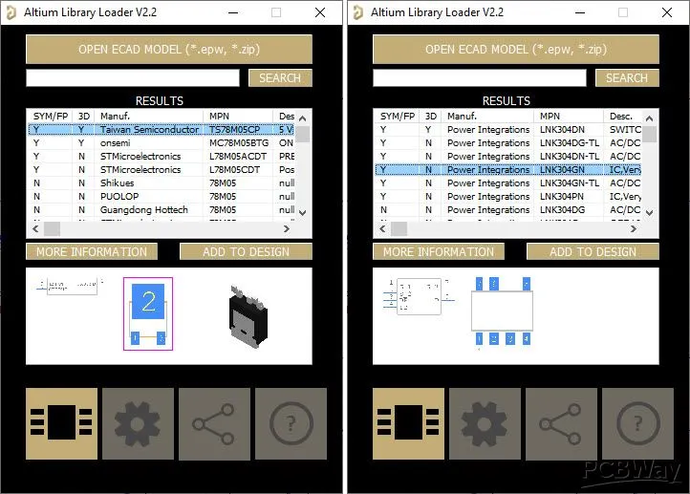The width and height of the screenshot is (690, 494).
Task: Click the schematic symbol preview in right window
Action: pyautogui.click(x=419, y=296)
